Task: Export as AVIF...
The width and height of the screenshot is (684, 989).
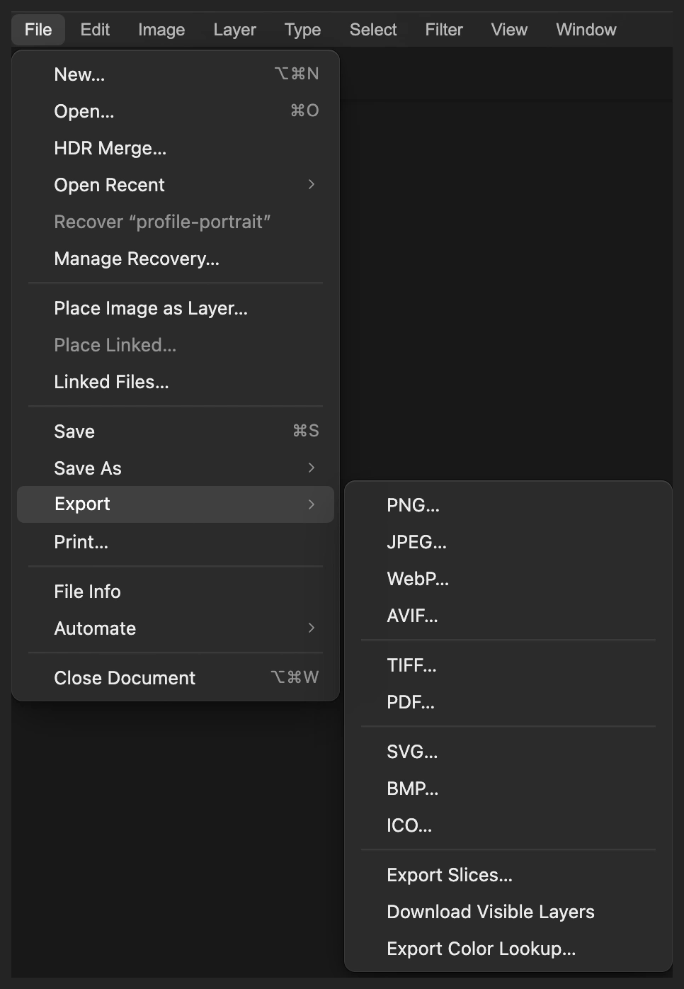Action: pyautogui.click(x=508, y=616)
